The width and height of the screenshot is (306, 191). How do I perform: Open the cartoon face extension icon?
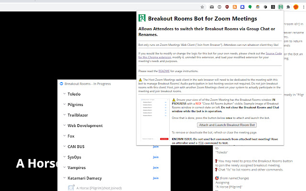[x=258, y=7]
